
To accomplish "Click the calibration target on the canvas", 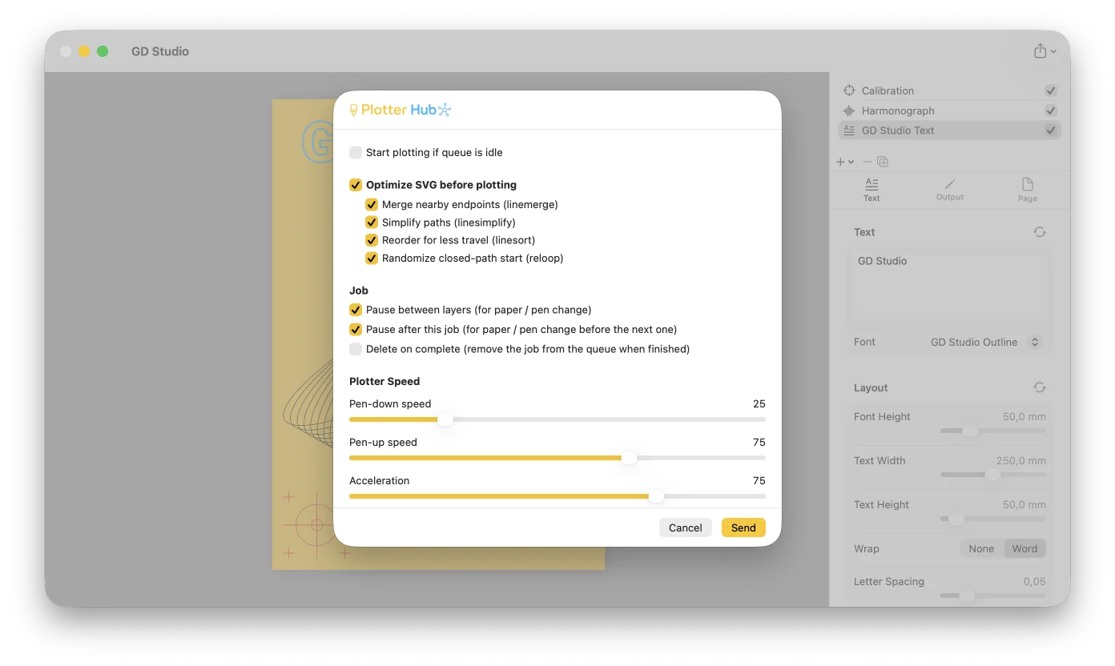I will coord(315,525).
